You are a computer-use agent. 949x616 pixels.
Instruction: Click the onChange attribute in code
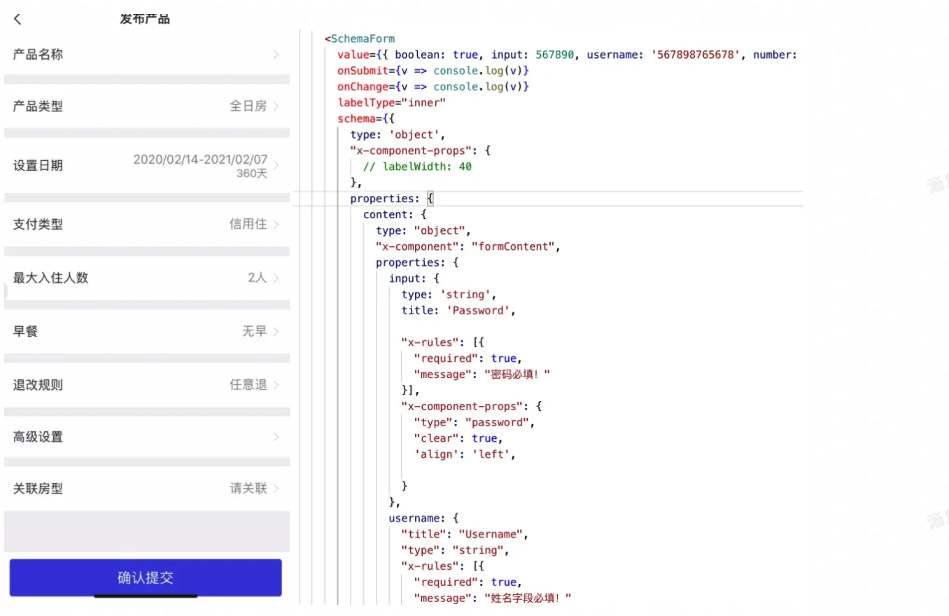(363, 87)
